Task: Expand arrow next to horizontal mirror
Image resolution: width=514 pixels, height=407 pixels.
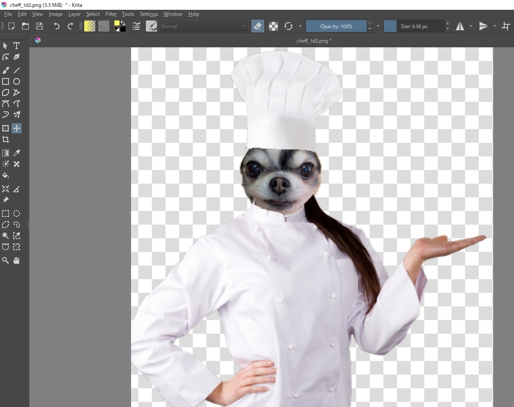Action: [471, 26]
